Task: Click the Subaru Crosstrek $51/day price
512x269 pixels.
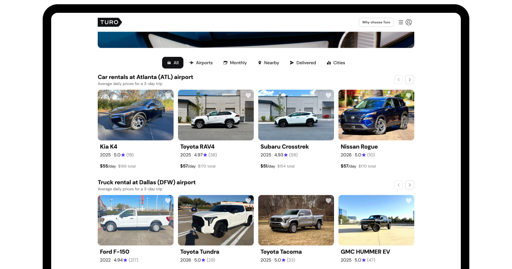Action: (268, 166)
